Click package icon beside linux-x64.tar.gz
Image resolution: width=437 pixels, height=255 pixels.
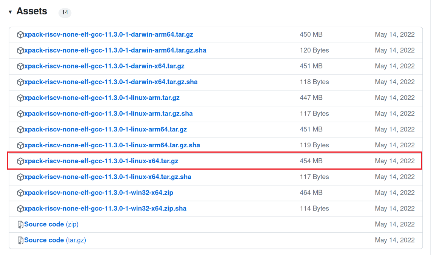click(20, 161)
